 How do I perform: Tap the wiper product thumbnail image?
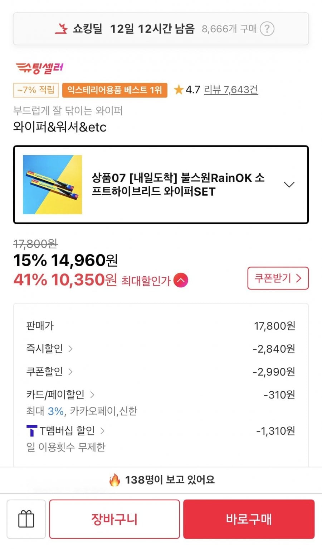tap(52, 185)
